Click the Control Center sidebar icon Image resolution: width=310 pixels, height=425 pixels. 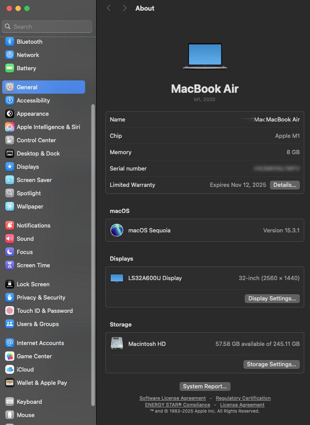click(10, 140)
